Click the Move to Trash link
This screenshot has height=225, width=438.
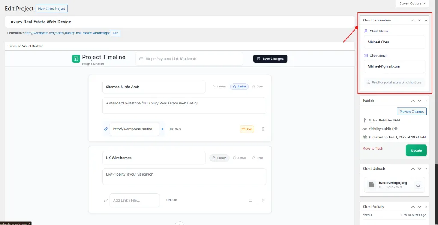[x=373, y=148]
